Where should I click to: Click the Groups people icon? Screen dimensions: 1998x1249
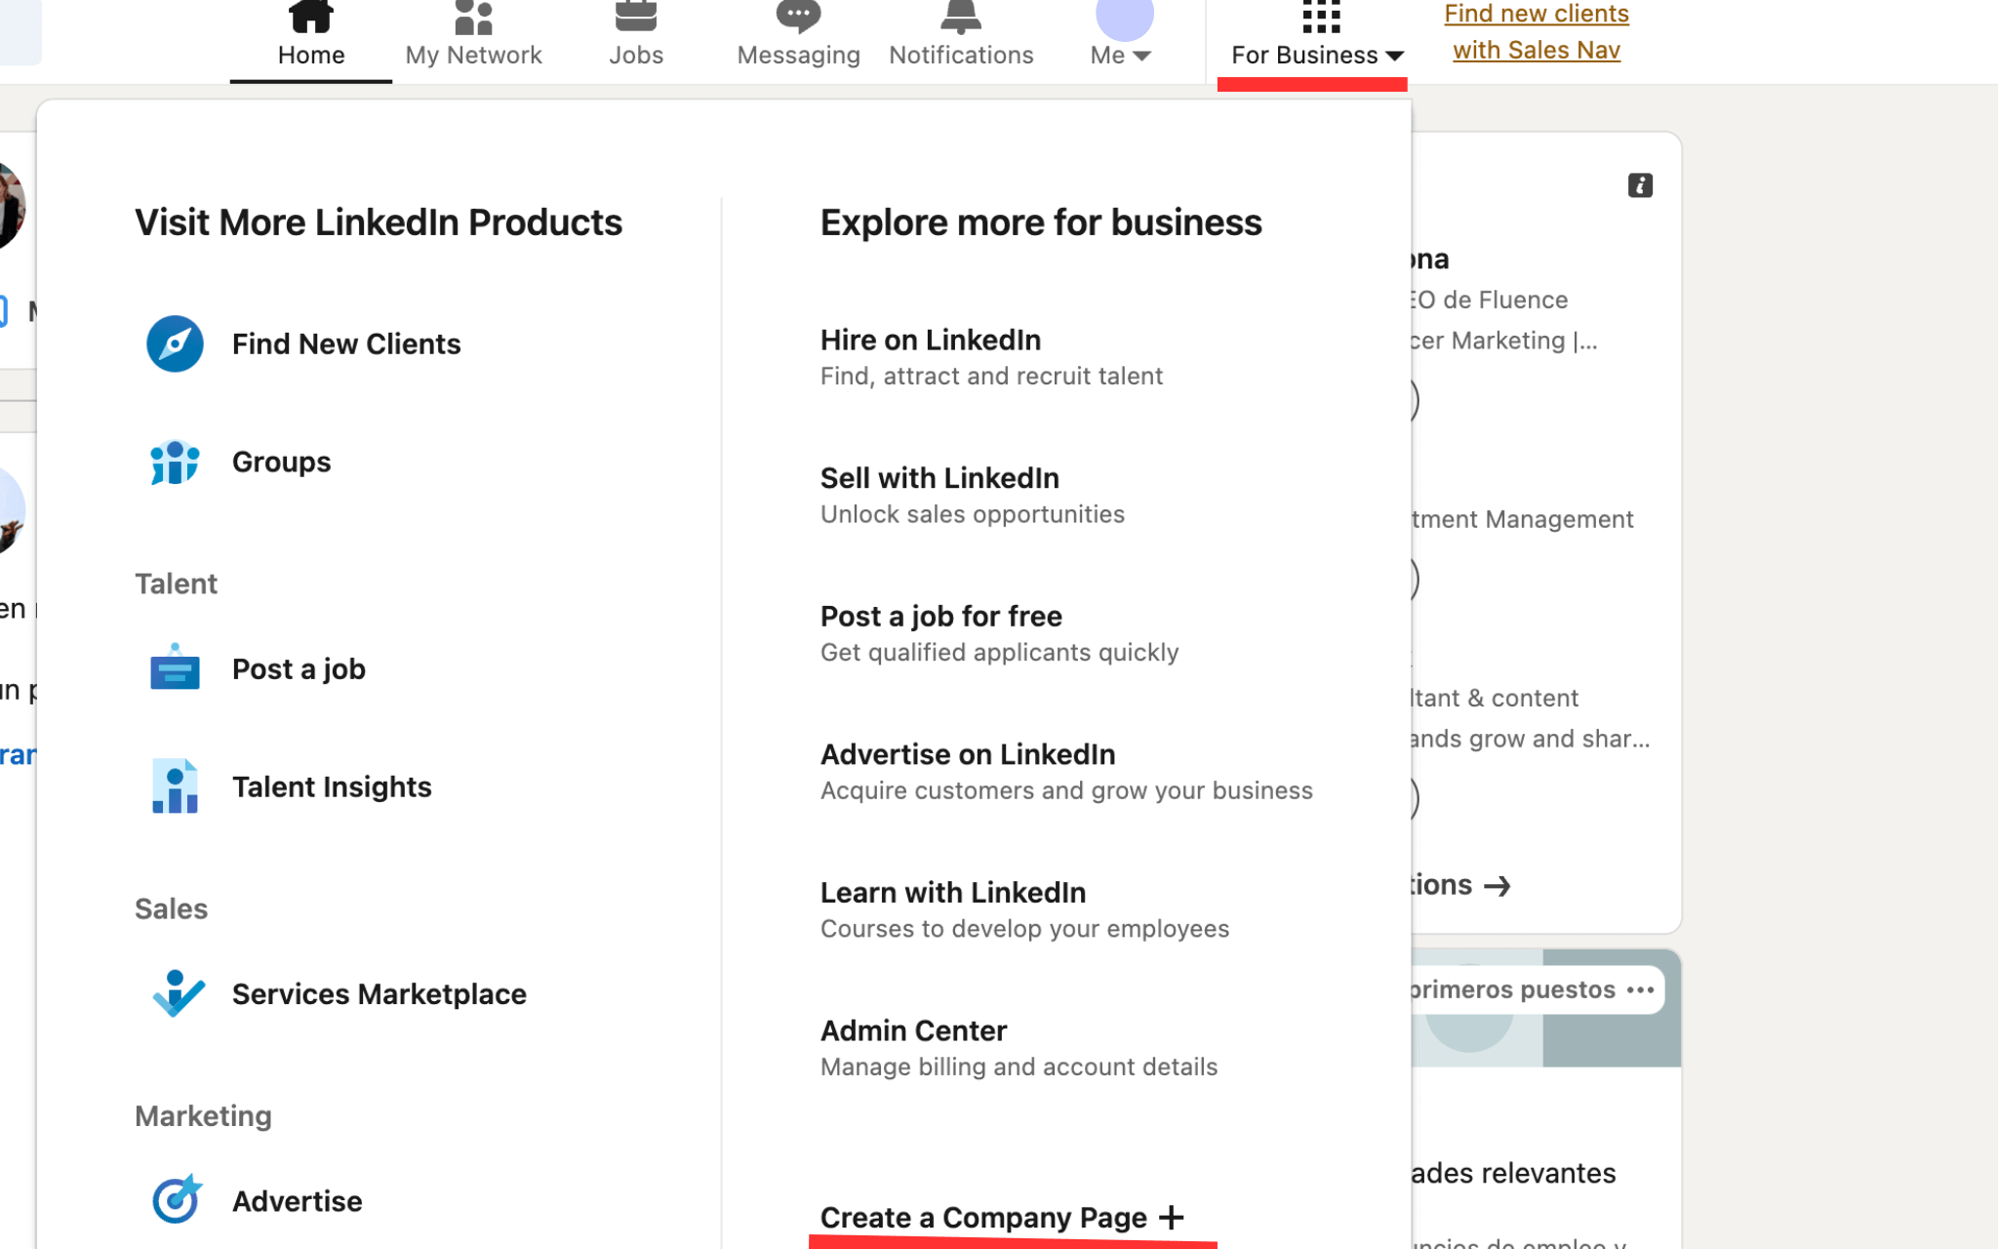[175, 462]
